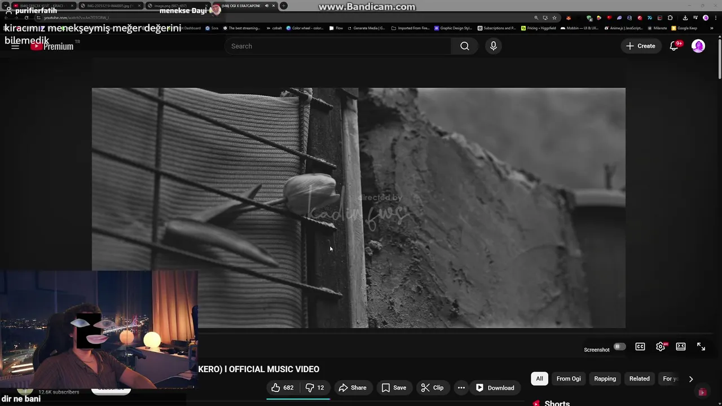The height and width of the screenshot is (406, 722).
Task: Open the browser zoom magnifier icon
Action: [x=536, y=18]
